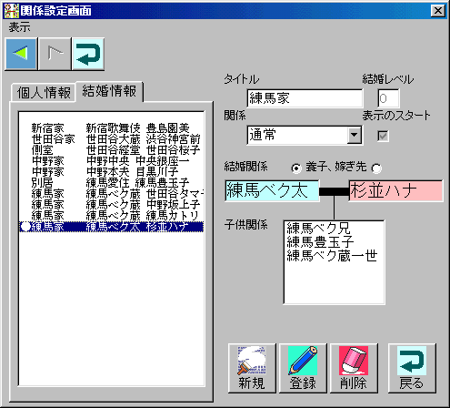Click the pink 杉並ハナ spouse box

click(x=396, y=190)
